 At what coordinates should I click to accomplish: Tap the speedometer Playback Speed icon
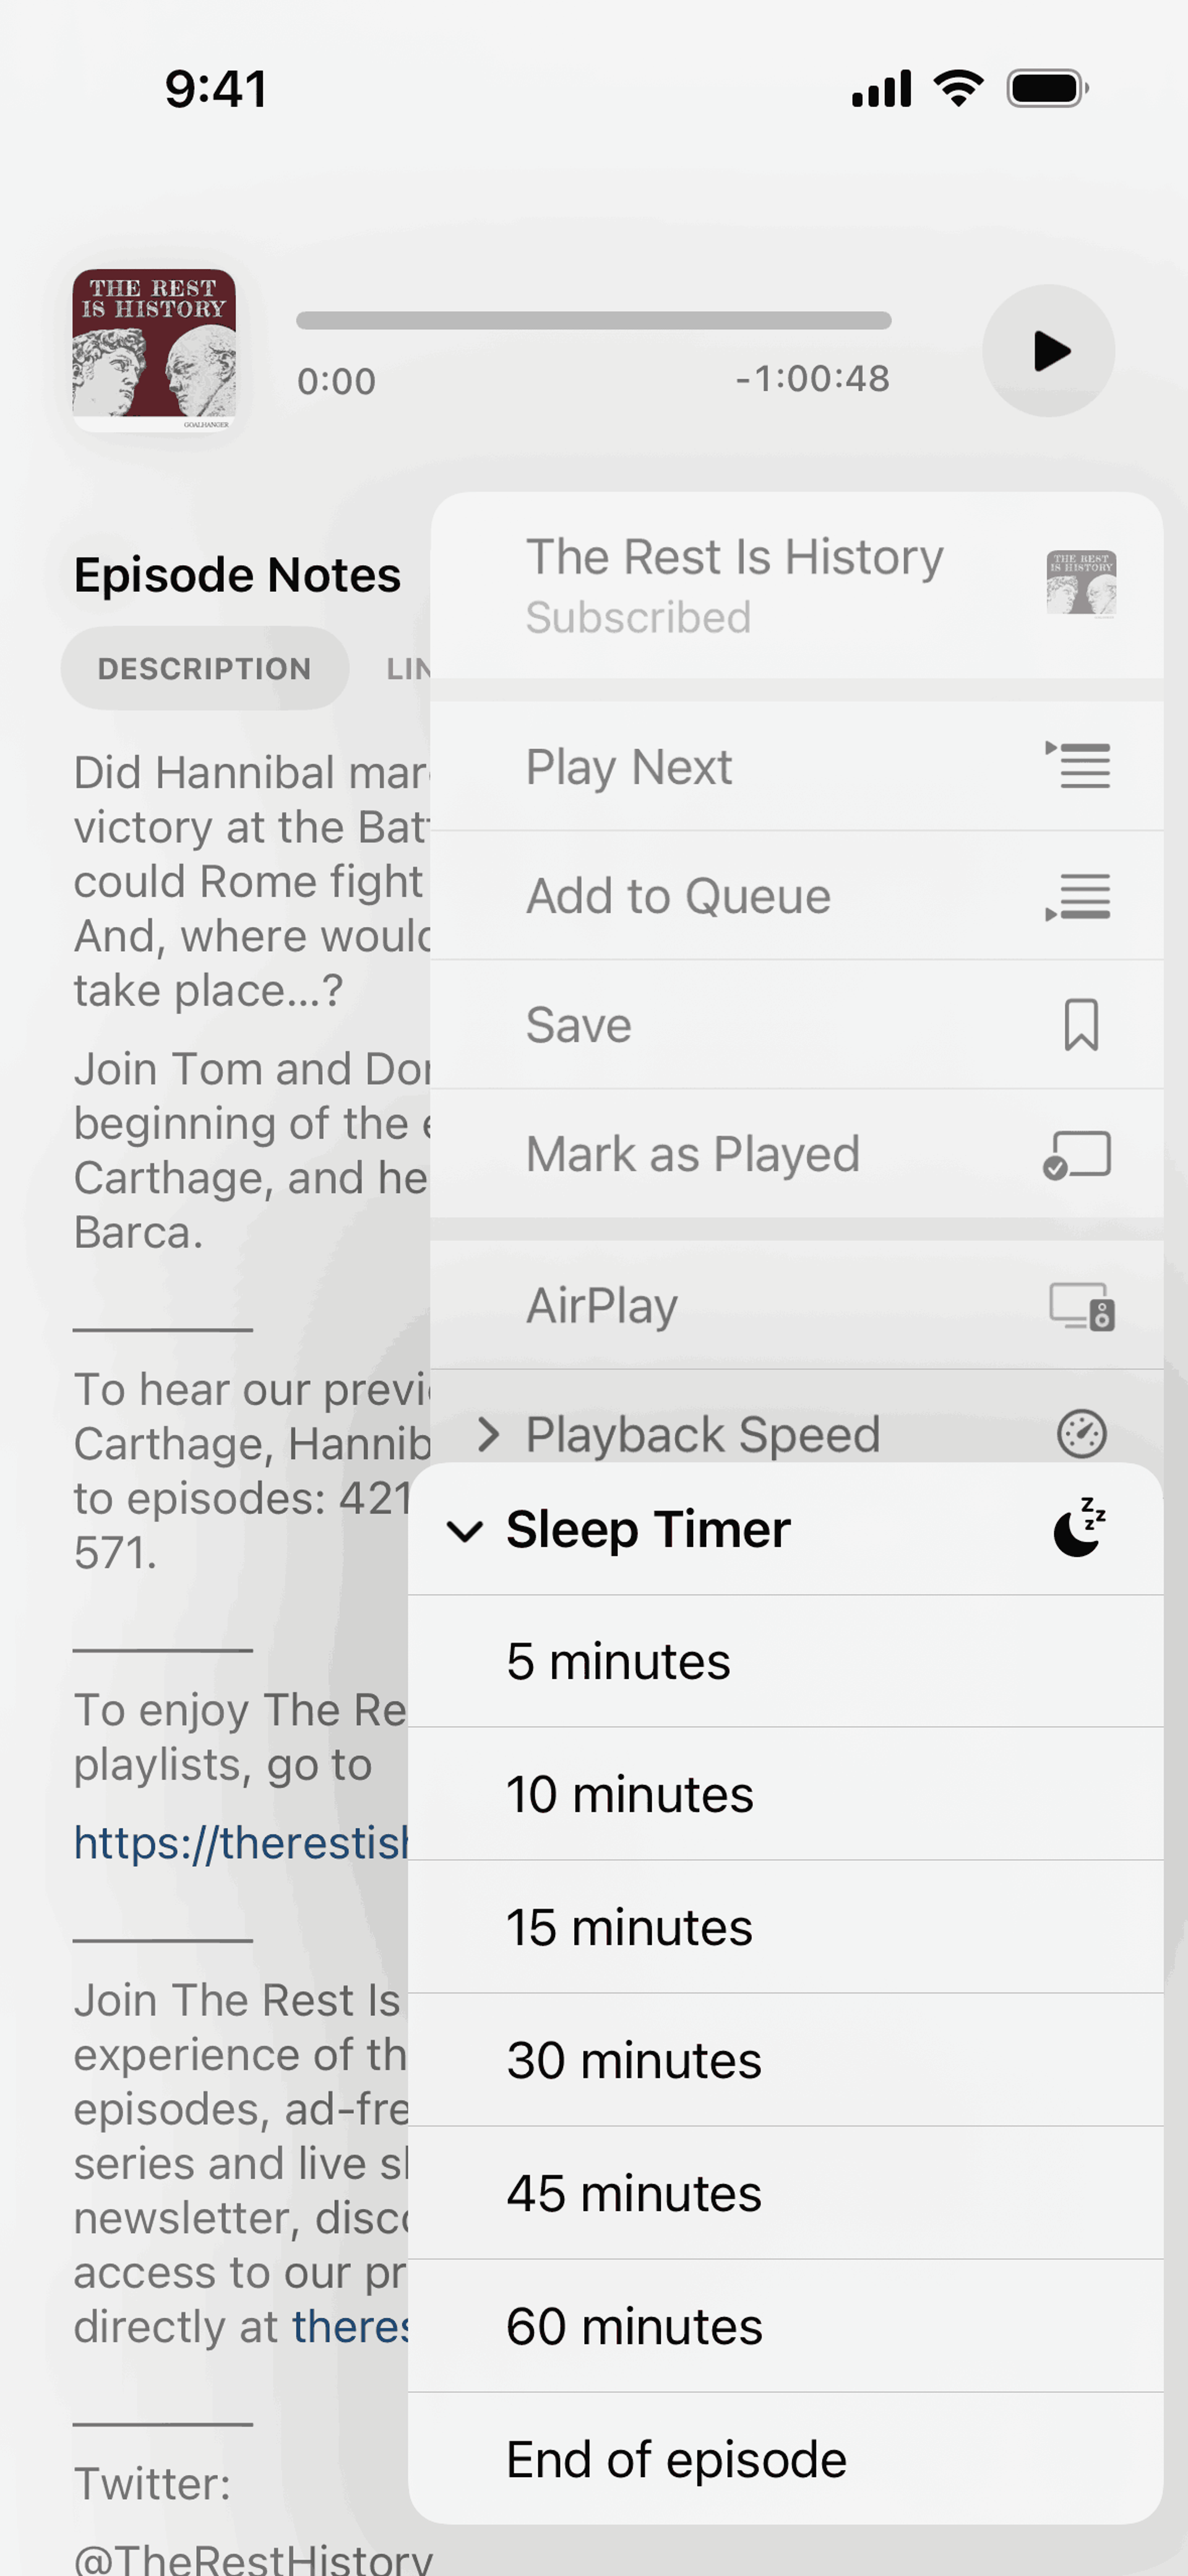1081,1434
